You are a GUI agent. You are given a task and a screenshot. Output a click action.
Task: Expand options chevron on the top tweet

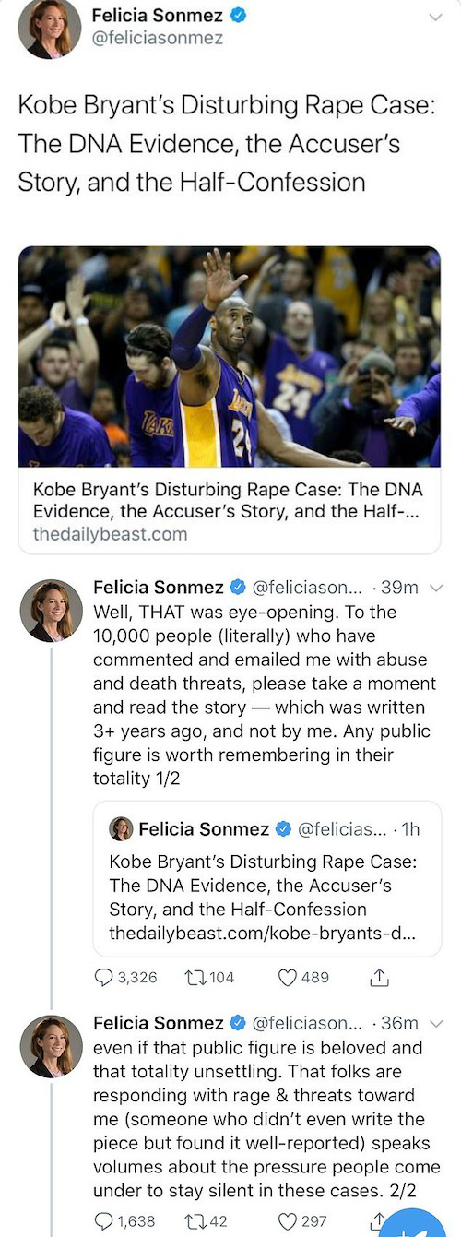(434, 18)
